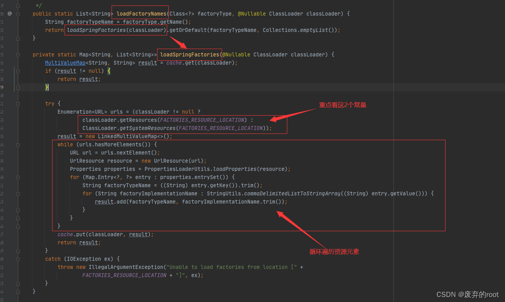
Task: Click the nextElement call
Action: (x=135, y=153)
